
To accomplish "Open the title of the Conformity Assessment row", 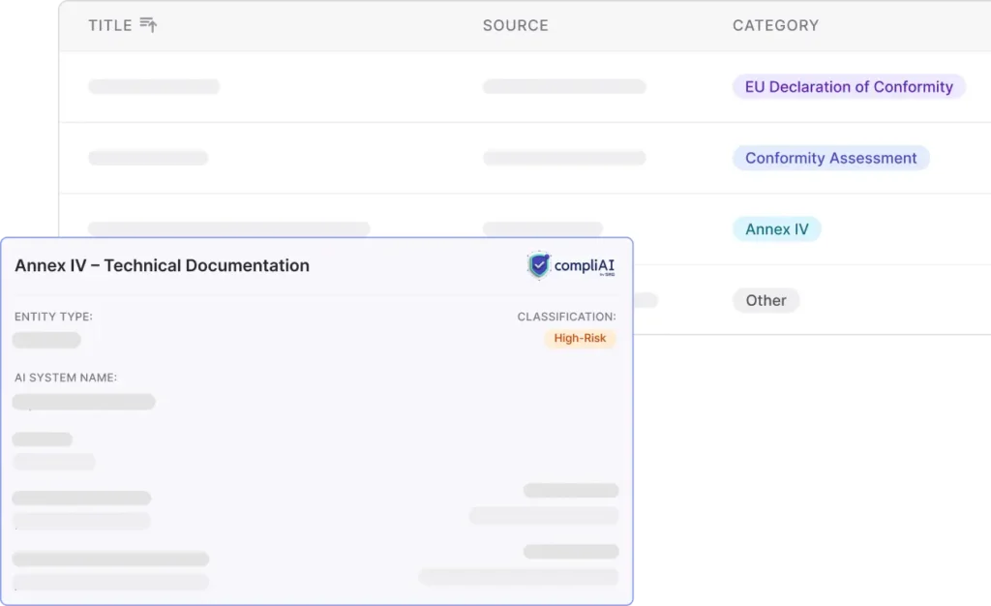I will [x=148, y=158].
